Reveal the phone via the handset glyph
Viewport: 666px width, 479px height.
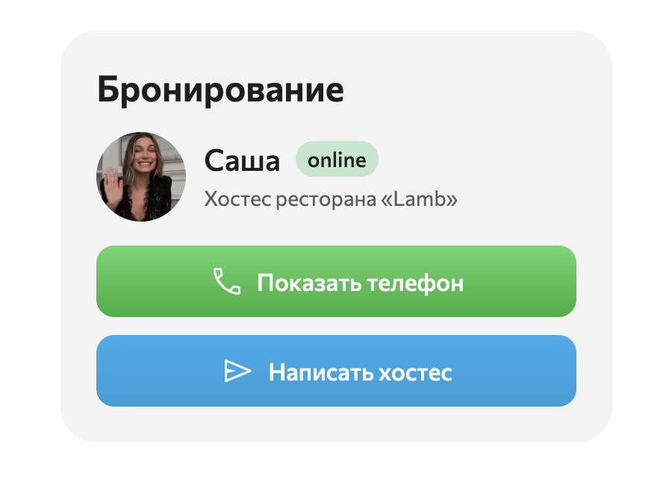coord(227,281)
